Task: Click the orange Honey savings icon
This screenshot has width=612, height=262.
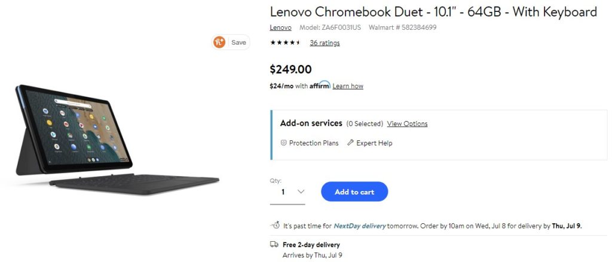Action: (x=219, y=42)
